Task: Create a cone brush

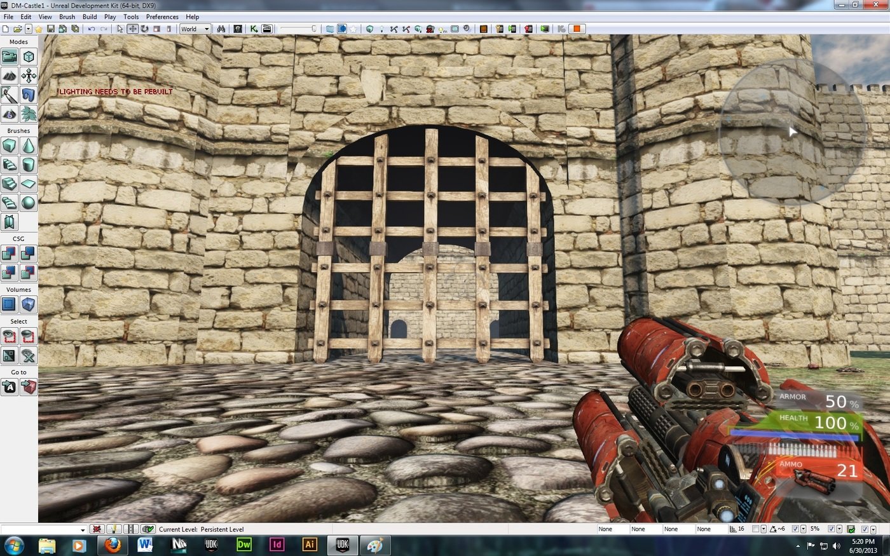Action: pyautogui.click(x=29, y=146)
